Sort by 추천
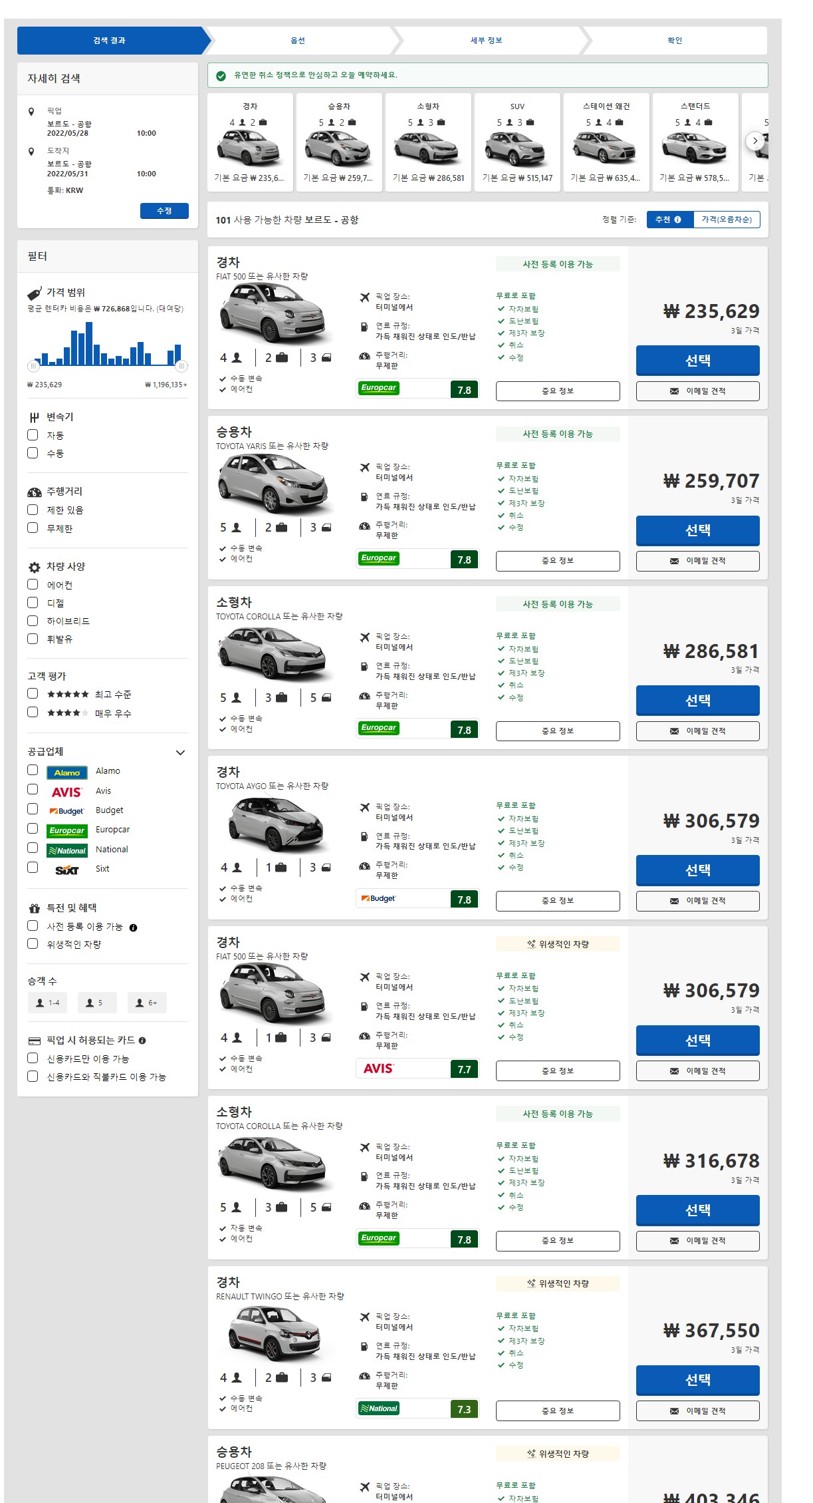Image resolution: width=813 pixels, height=1503 pixels. [669, 220]
